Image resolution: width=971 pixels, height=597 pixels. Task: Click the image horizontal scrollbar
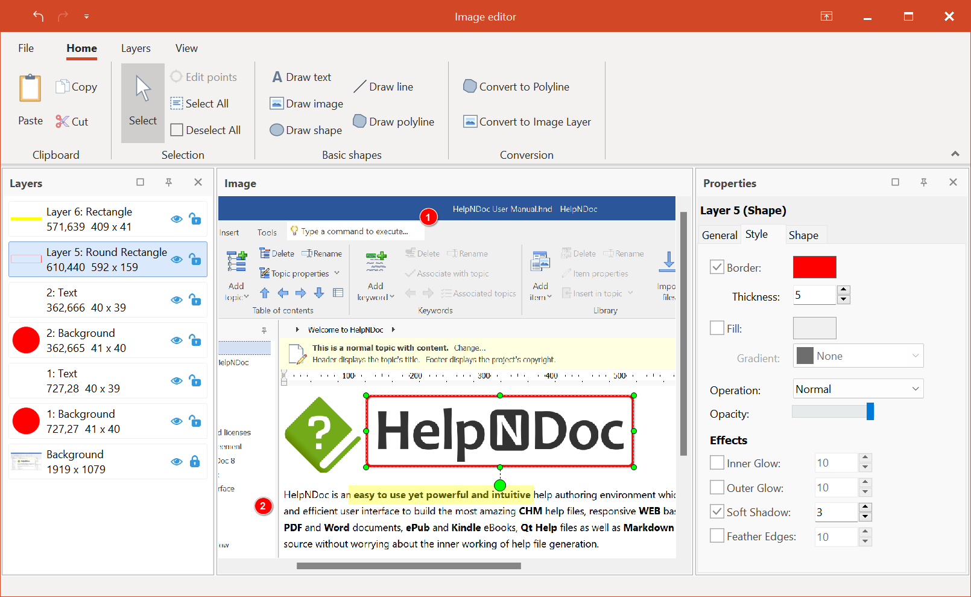click(409, 566)
